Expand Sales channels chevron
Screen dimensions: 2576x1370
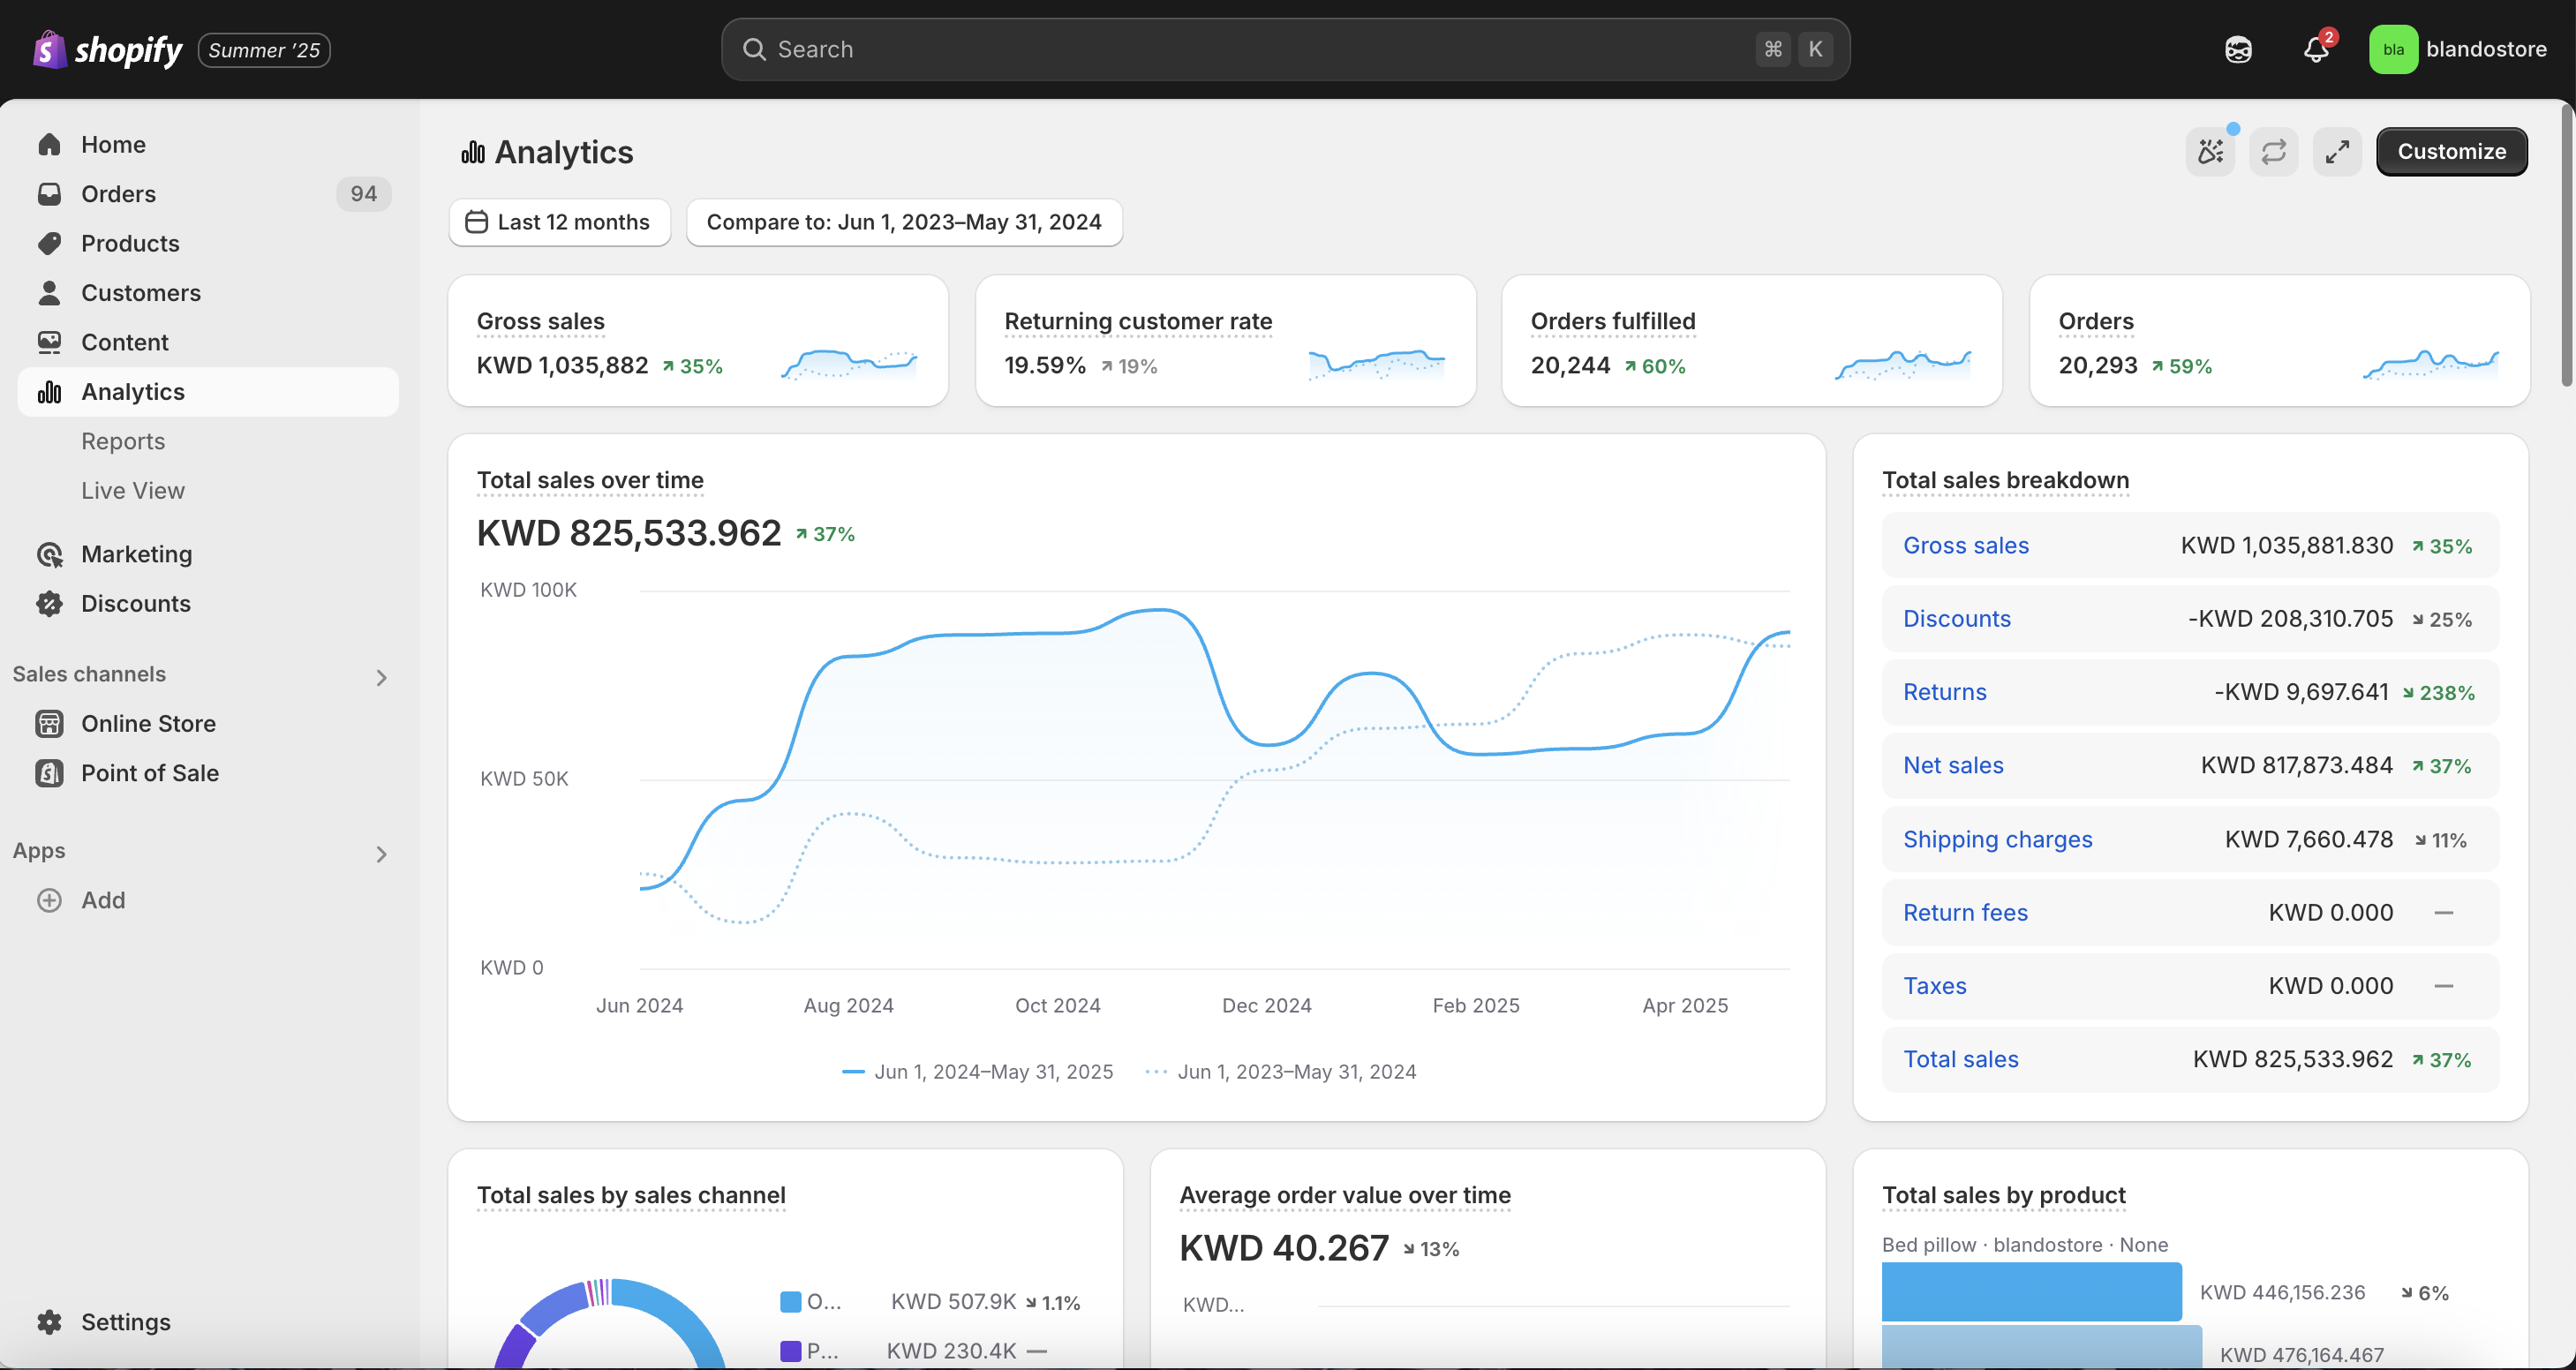381,677
